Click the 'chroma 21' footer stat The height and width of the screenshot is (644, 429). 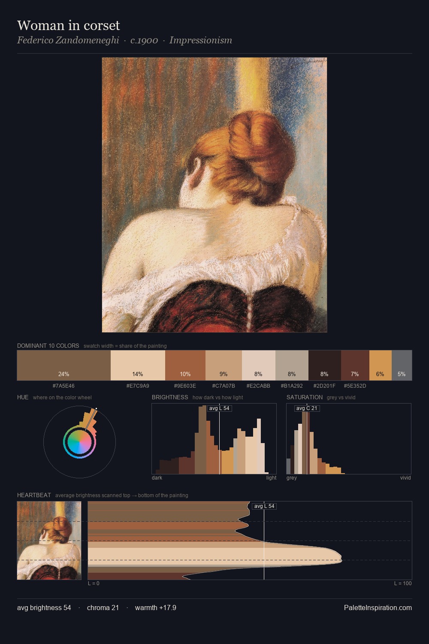[x=103, y=608]
